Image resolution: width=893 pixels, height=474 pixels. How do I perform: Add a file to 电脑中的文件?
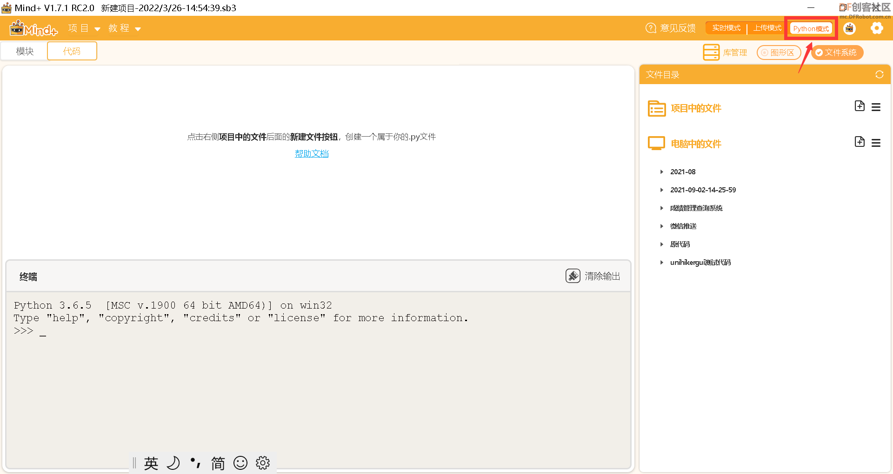click(860, 142)
